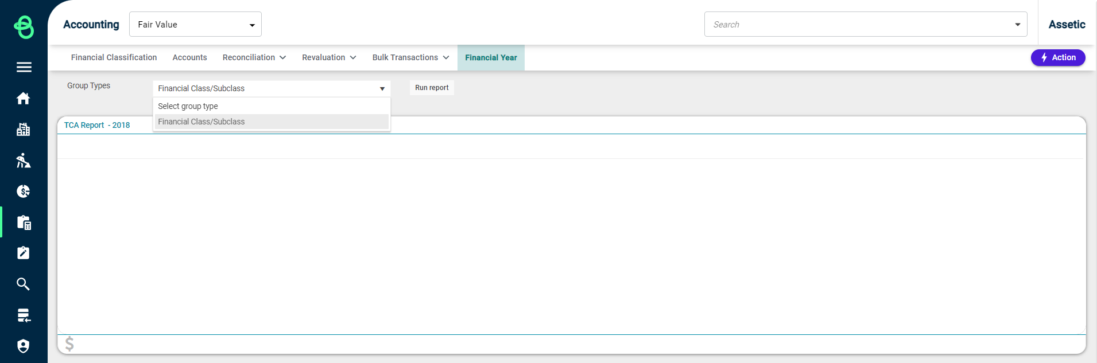The width and height of the screenshot is (1097, 363).
Task: Open Assets building icon in sidebar
Action: pyautogui.click(x=24, y=130)
